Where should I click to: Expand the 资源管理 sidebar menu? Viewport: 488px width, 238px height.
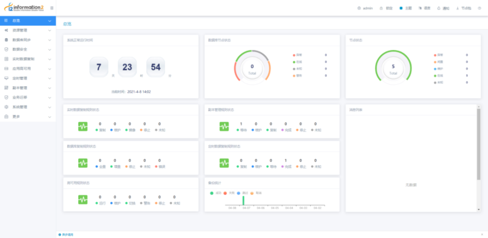pyautogui.click(x=28, y=31)
